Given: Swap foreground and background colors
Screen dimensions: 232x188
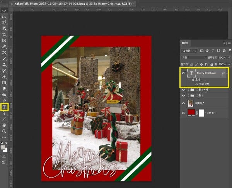Looking at the screenshot, I should click(x=6, y=143).
